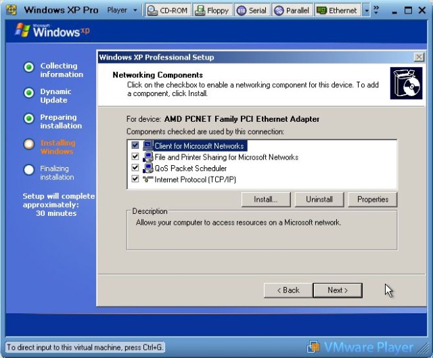Click the 'AMD PCNET Family PCI Ethernet Adapter' text
Screen dimensions: 433x358
coord(242,119)
